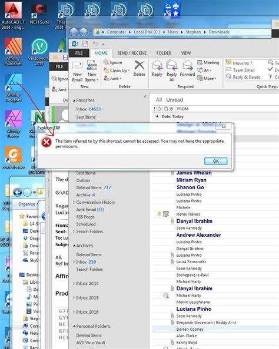Open the VIEW ribbon tab
The image size is (279, 349).
[186, 53]
